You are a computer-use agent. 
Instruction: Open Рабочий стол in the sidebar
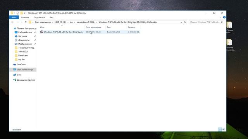[25, 32]
